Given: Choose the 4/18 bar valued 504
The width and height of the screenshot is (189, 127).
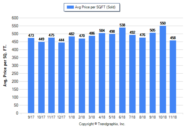Looking at the screenshot, I should click(102, 73).
